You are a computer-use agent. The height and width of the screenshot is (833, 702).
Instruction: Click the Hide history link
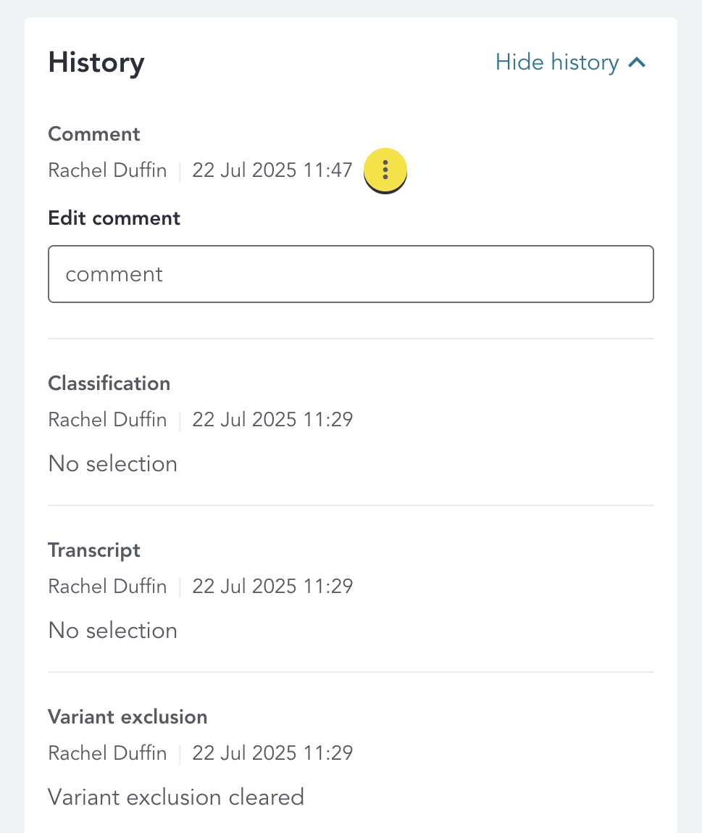pos(556,63)
